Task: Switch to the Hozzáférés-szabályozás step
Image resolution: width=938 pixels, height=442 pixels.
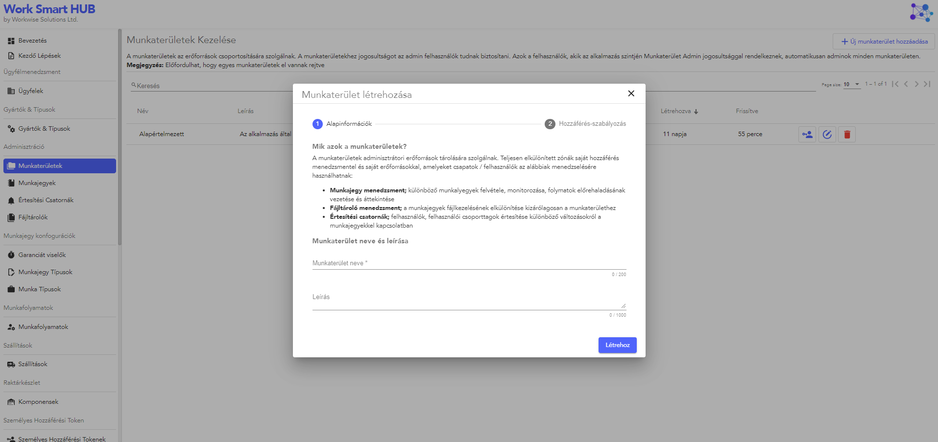Action: (550, 124)
